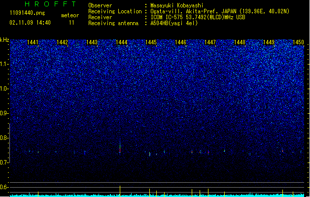Click the 0.9 frequency axis label
Screen dimensions: 310x197
(4, 113)
